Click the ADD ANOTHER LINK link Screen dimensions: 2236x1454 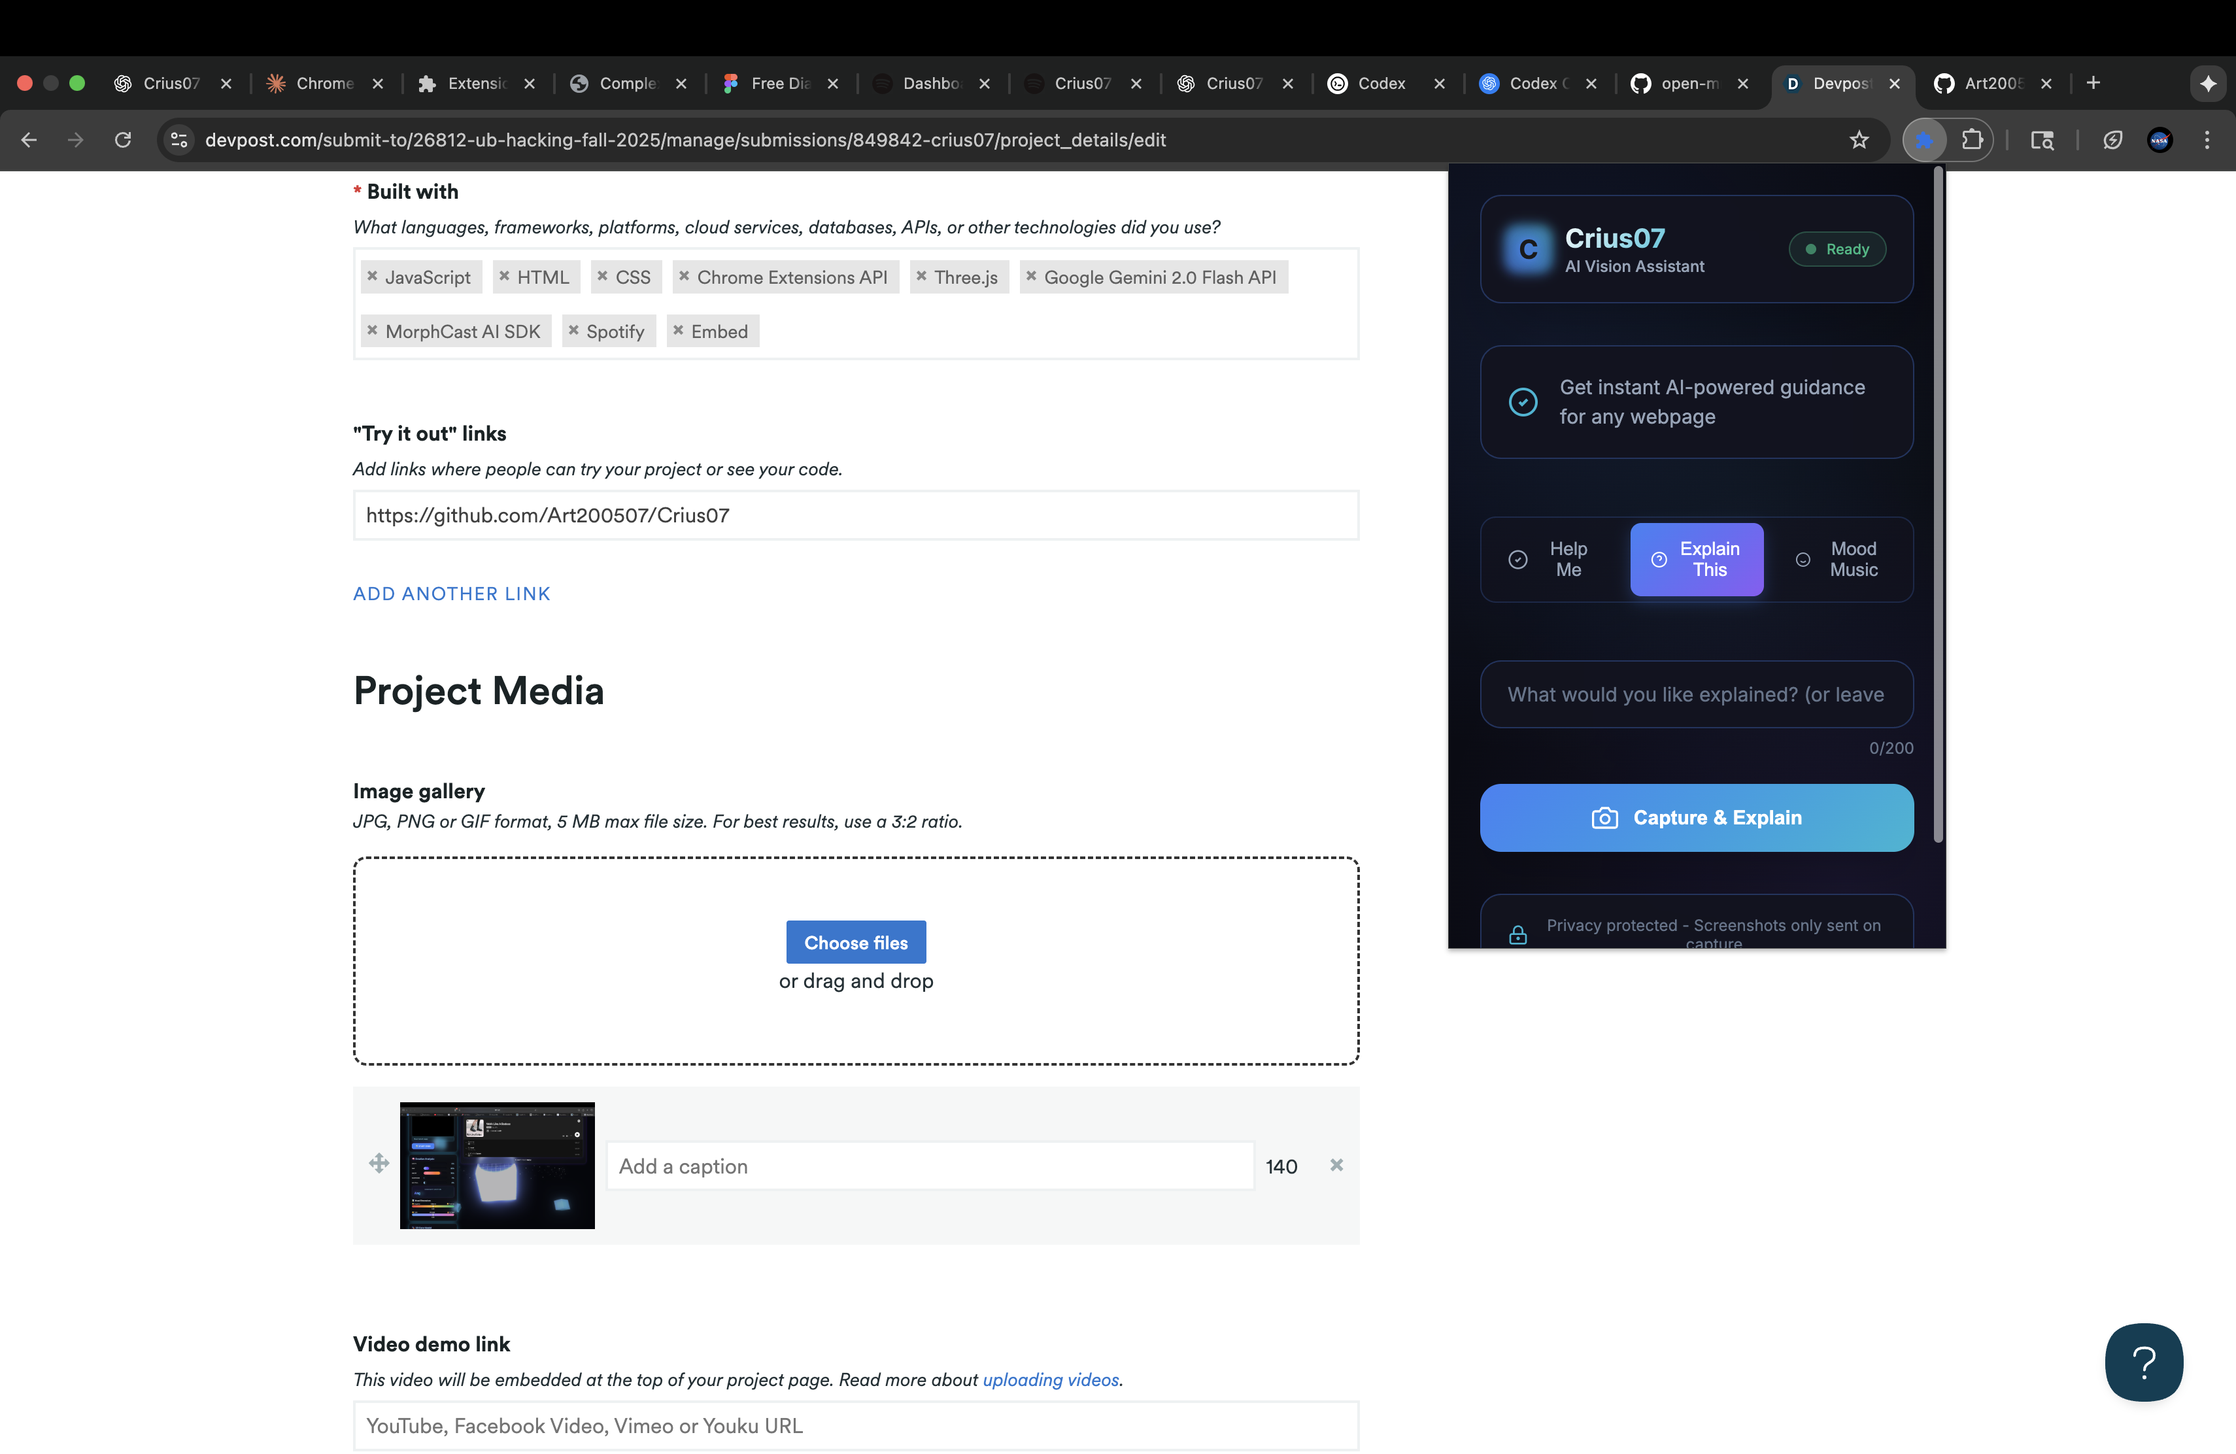(x=452, y=594)
